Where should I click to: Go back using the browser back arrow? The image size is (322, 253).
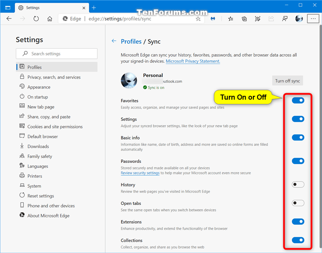coord(9,19)
